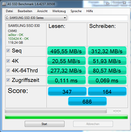Image resolution: width=131 pixels, height=132 pixels.
Task: Open the Sprache menu
Action: point(76,11)
